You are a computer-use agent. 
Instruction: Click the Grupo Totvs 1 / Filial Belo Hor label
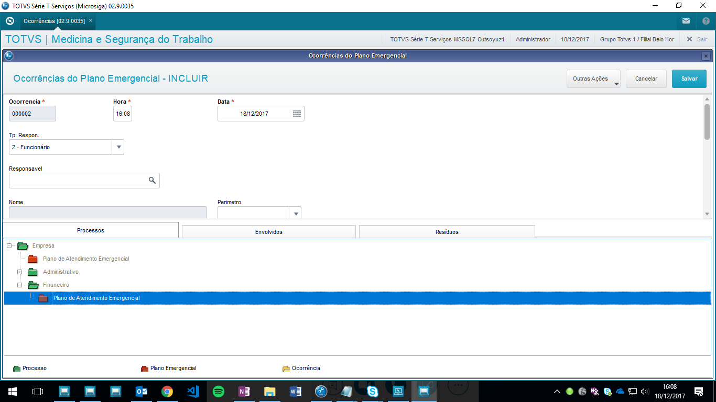637,39
